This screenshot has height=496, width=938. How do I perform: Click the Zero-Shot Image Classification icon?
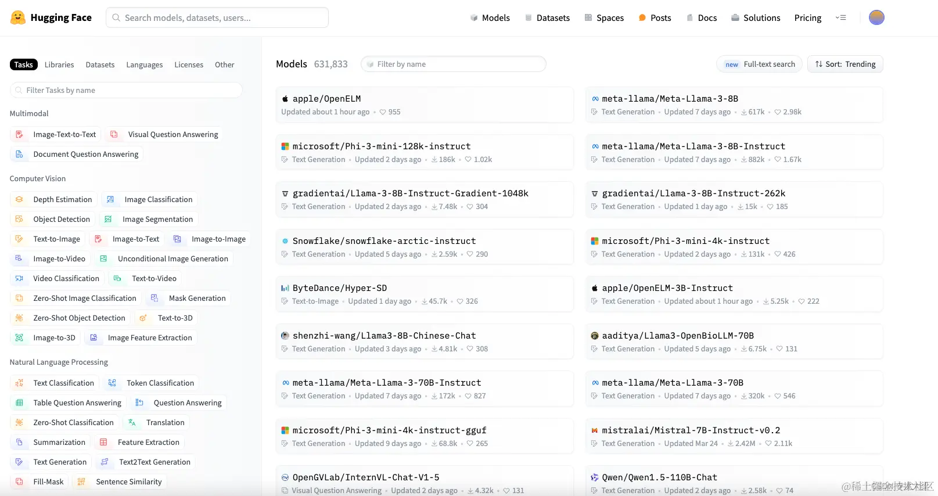[19, 298]
